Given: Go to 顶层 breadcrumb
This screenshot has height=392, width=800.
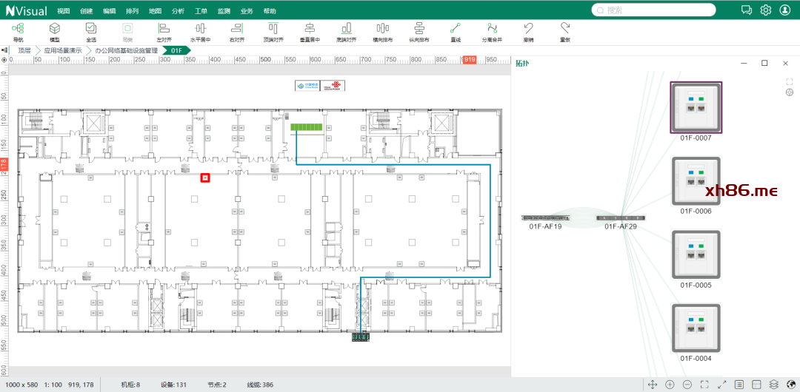Looking at the screenshot, I should click(x=24, y=50).
